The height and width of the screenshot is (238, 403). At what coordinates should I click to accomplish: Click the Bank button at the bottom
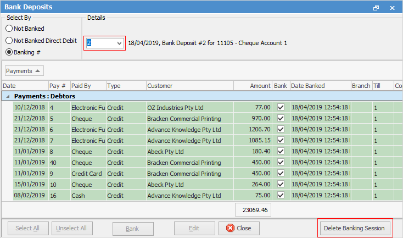click(x=132, y=228)
